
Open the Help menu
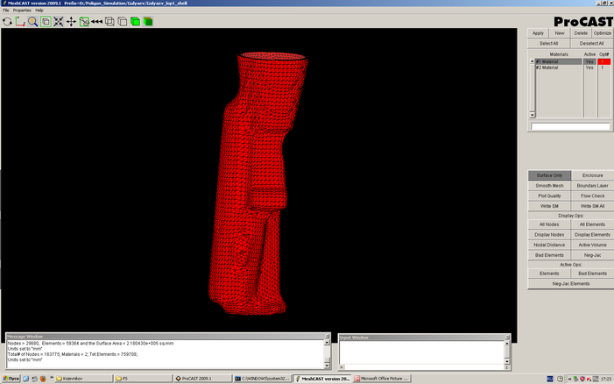39,11
